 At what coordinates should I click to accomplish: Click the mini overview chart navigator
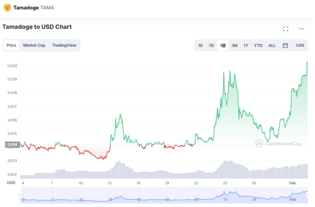(x=164, y=195)
